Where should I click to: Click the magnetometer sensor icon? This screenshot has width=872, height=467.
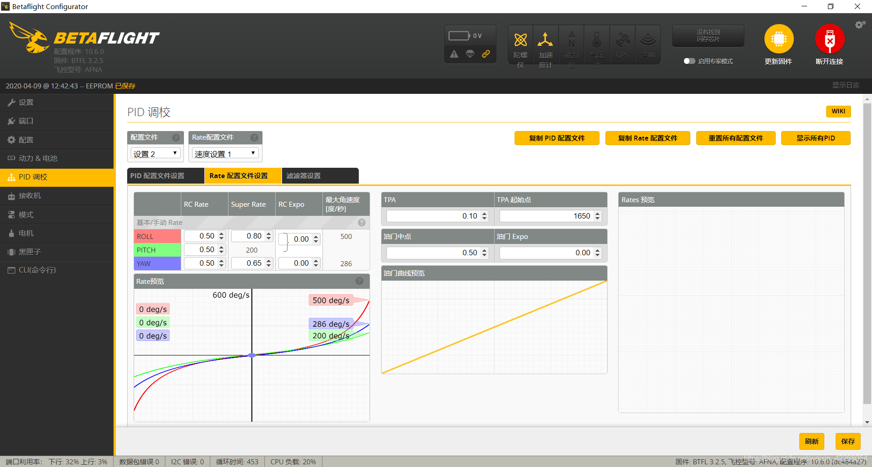[x=571, y=40]
